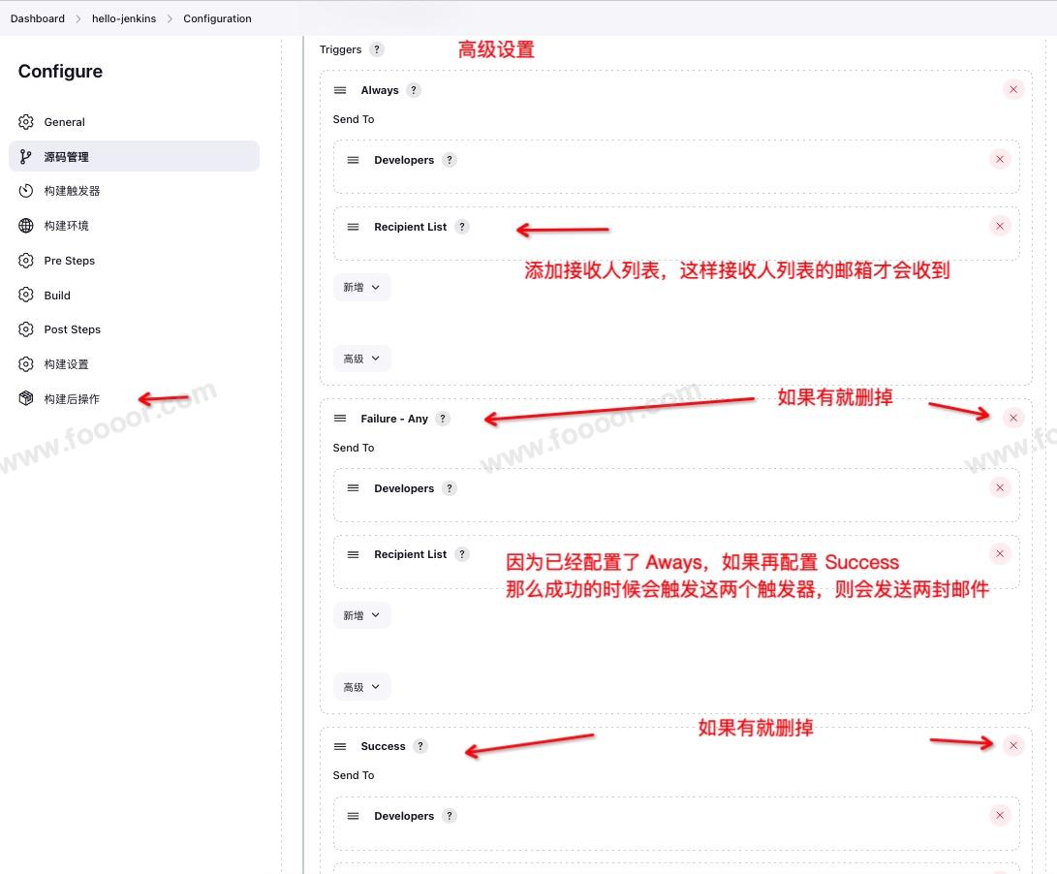Select 构建触发器 in the sidebar

click(x=72, y=191)
